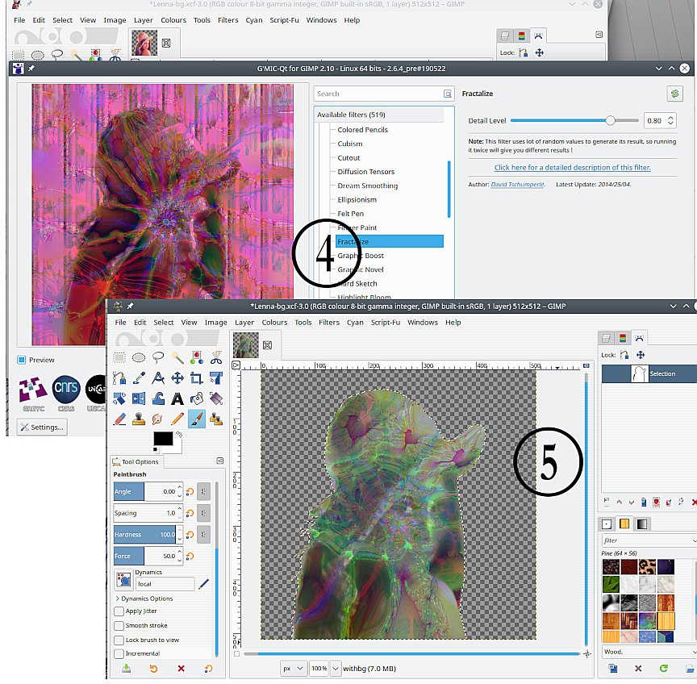Edit the local dynamics with pencil icon
Screen dimensions: 697x684
point(203,583)
